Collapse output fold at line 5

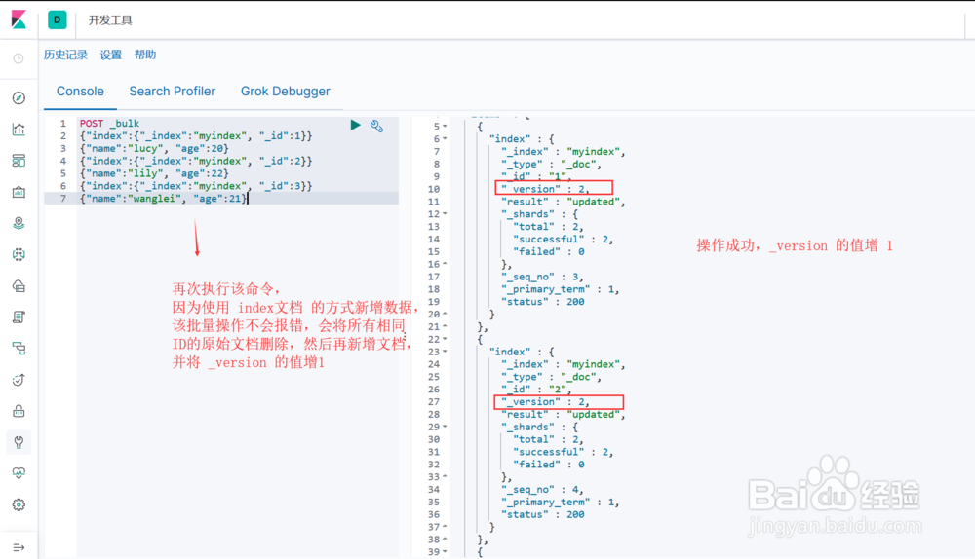[445, 127]
